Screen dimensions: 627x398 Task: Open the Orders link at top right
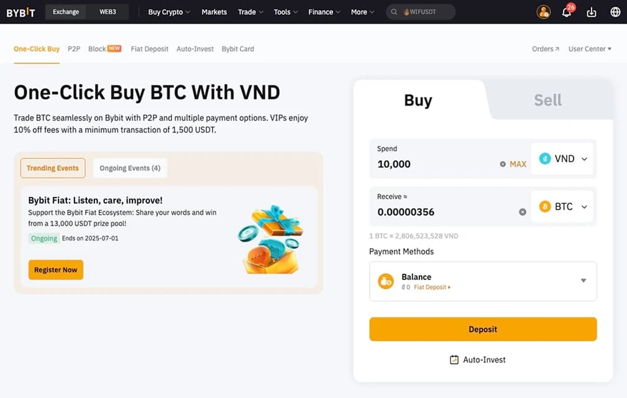[x=544, y=48]
